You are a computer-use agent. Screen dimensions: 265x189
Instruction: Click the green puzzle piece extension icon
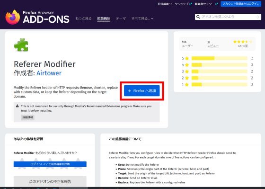click(x=21, y=45)
